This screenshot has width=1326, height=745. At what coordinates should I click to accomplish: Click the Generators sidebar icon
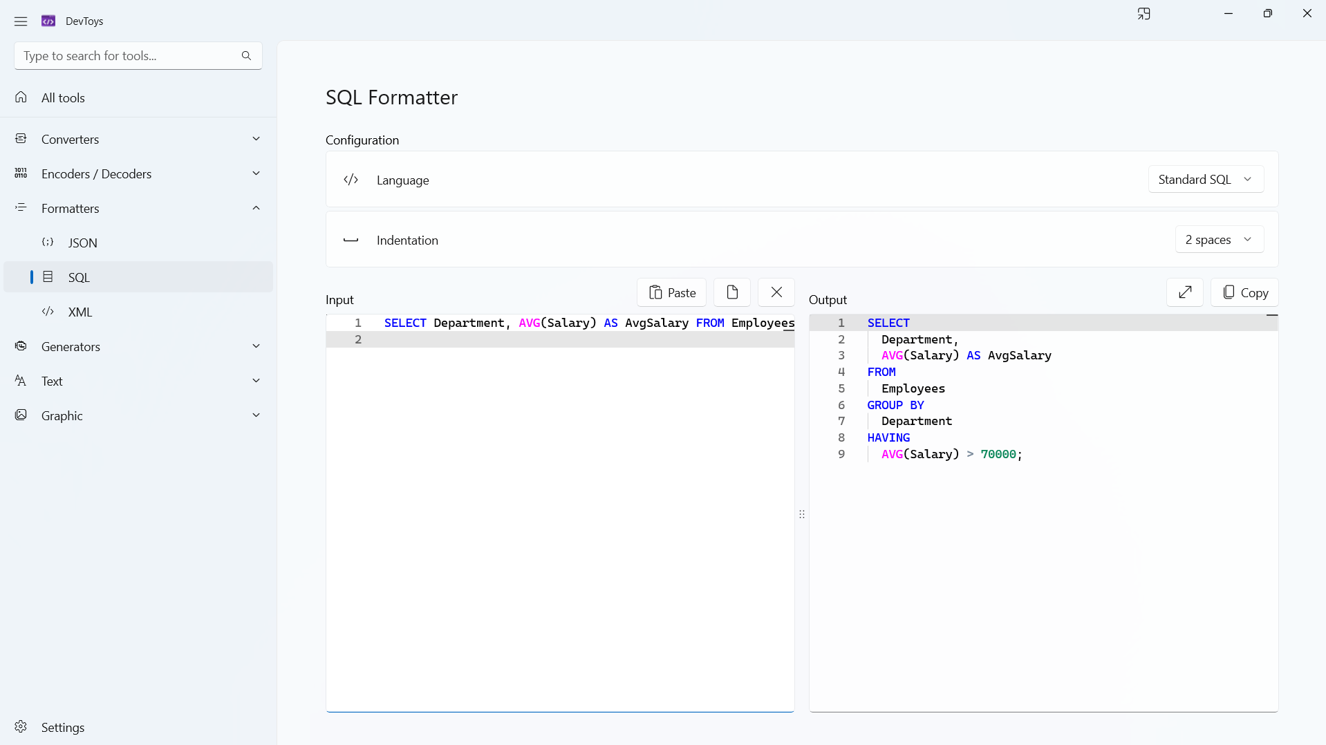(x=21, y=346)
